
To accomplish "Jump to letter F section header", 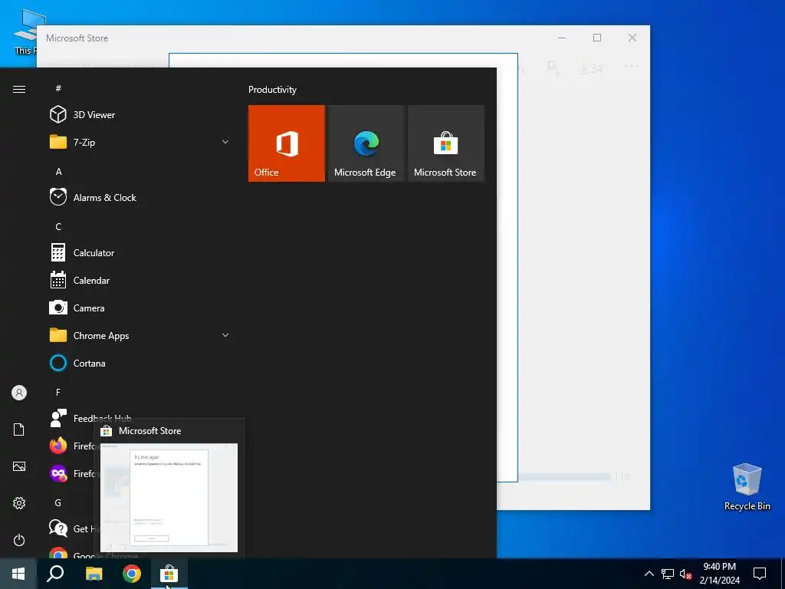I will click(58, 392).
